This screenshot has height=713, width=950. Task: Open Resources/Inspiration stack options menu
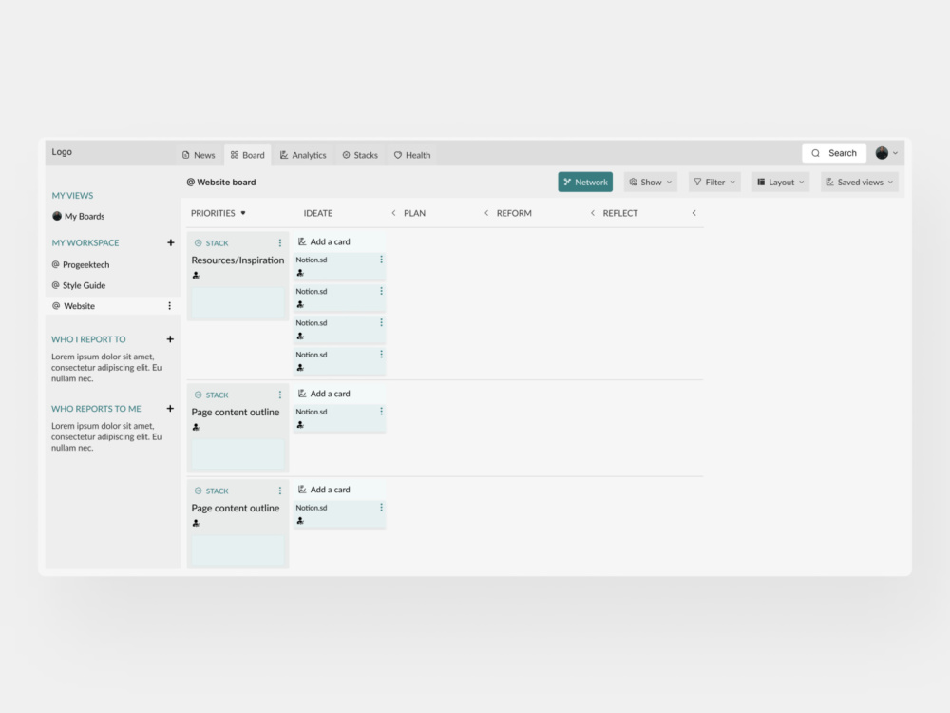[x=280, y=243]
